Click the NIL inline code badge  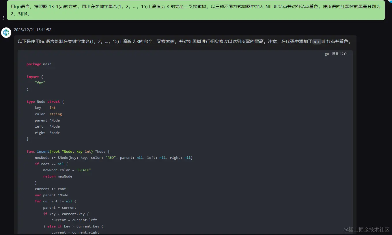[x=317, y=42]
